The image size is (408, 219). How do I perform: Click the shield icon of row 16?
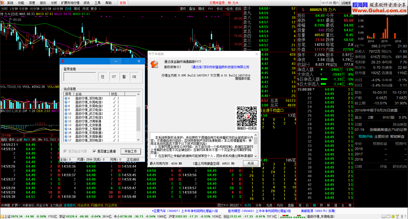click(x=66, y=136)
